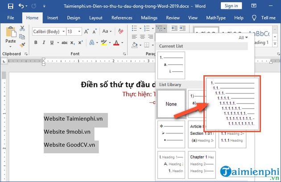Image resolution: width=281 pixels, height=182 pixels.
Task: Open the font size 13 dropdown
Action: coord(79,32)
